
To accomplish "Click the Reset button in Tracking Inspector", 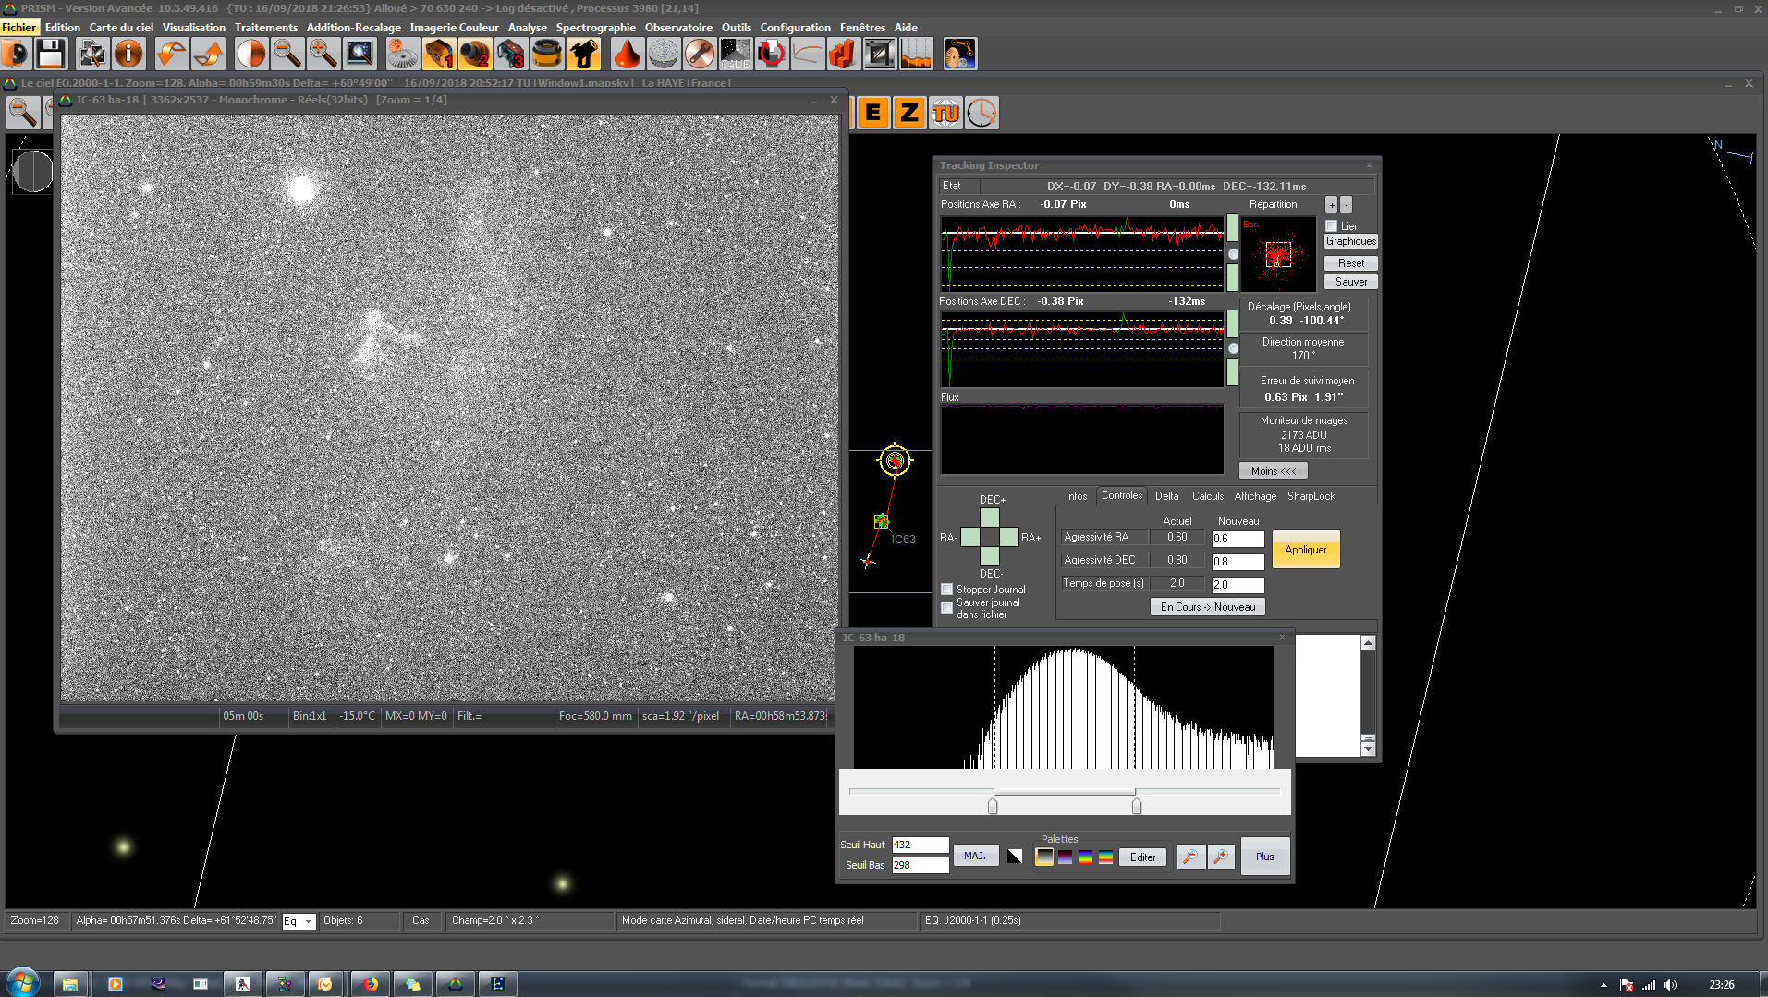I will pyautogui.click(x=1350, y=263).
